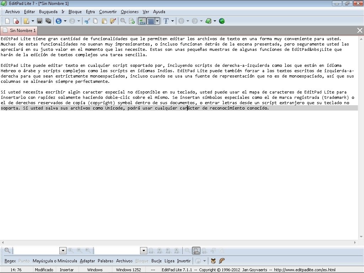Cut selection with the scissors icon
The image size is (364, 273).
[87, 21]
